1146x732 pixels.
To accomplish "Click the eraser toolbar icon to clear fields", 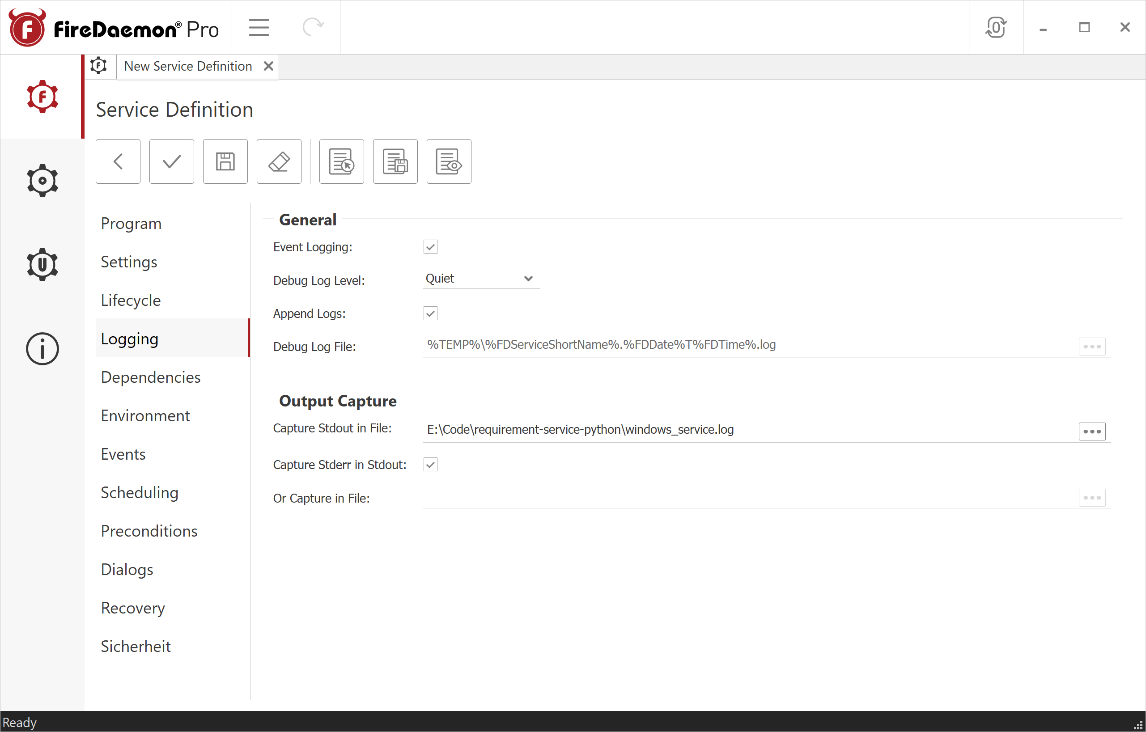I will pyautogui.click(x=279, y=162).
